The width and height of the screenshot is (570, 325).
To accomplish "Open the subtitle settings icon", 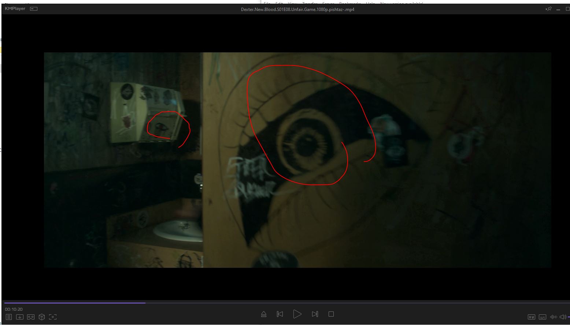I will 543,317.
